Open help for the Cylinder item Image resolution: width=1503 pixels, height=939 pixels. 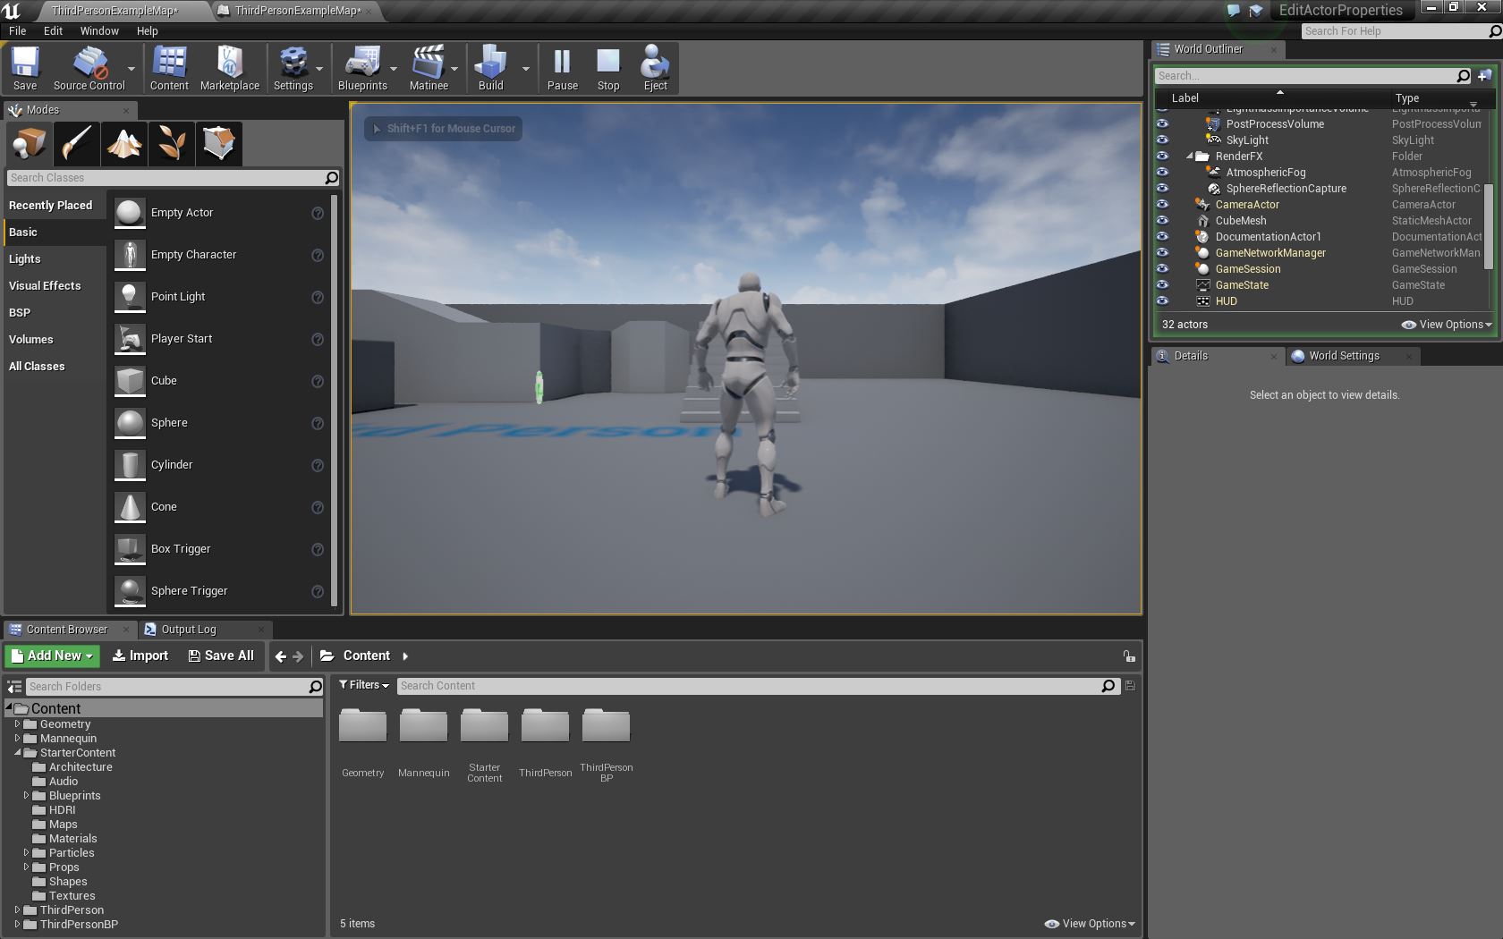click(317, 465)
